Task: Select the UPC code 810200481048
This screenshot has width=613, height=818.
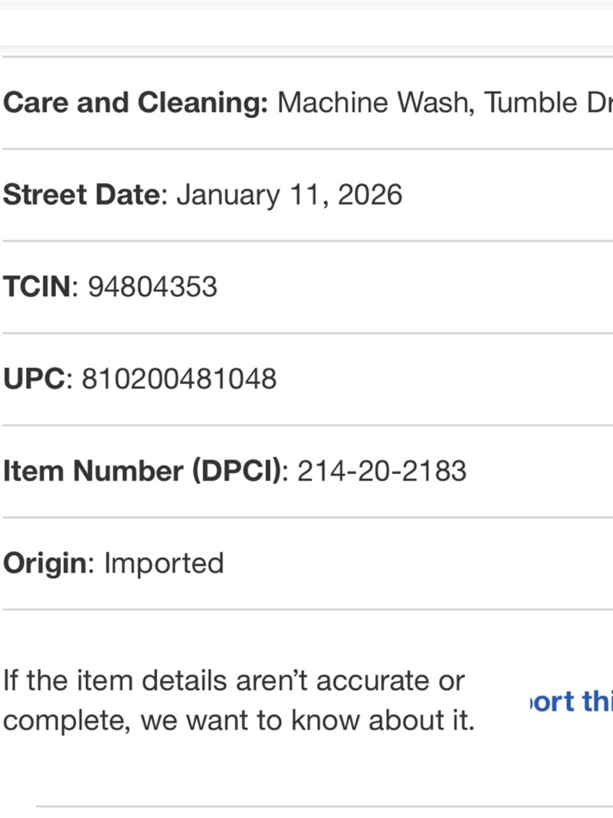Action: tap(179, 379)
